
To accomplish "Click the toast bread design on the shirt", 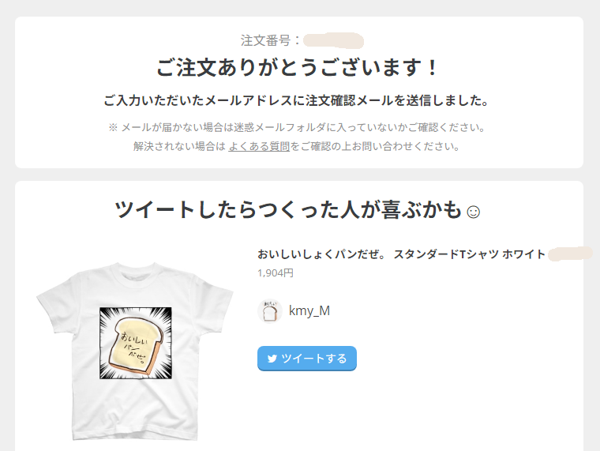I will 136,343.
